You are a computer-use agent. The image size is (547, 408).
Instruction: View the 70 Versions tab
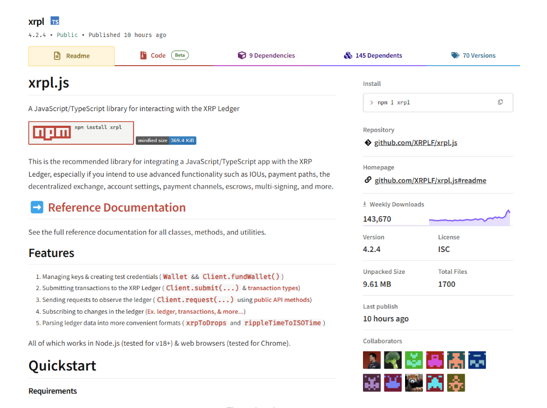tap(474, 56)
